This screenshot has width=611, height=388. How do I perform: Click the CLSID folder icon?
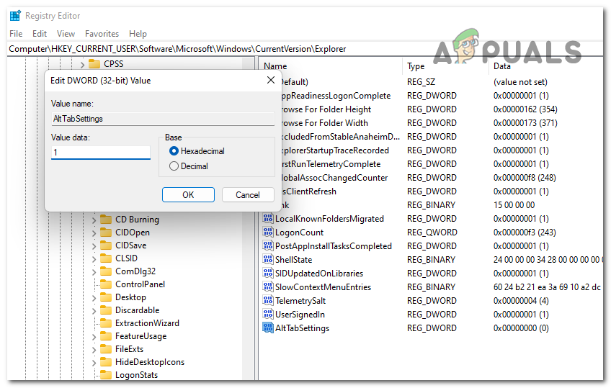coord(106,258)
